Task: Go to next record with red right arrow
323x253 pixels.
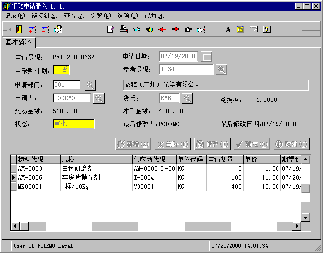Action: [175, 29]
